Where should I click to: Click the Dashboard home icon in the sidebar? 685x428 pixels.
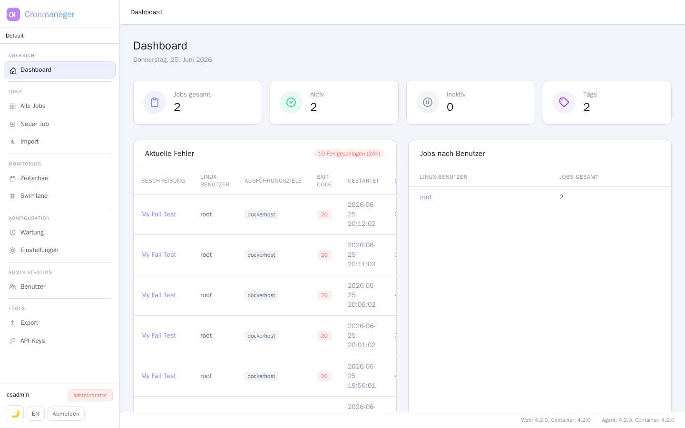13,70
